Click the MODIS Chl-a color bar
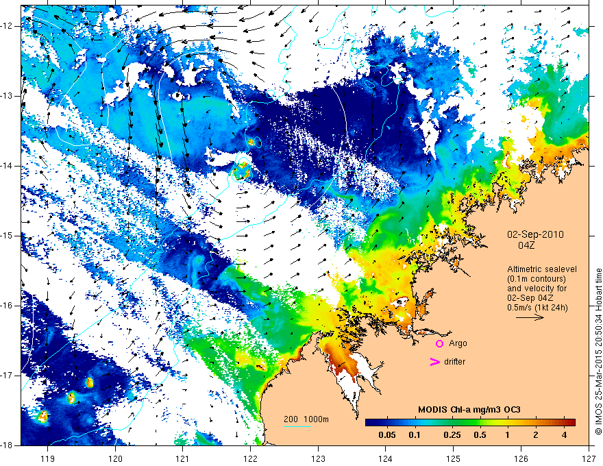 coord(470,422)
